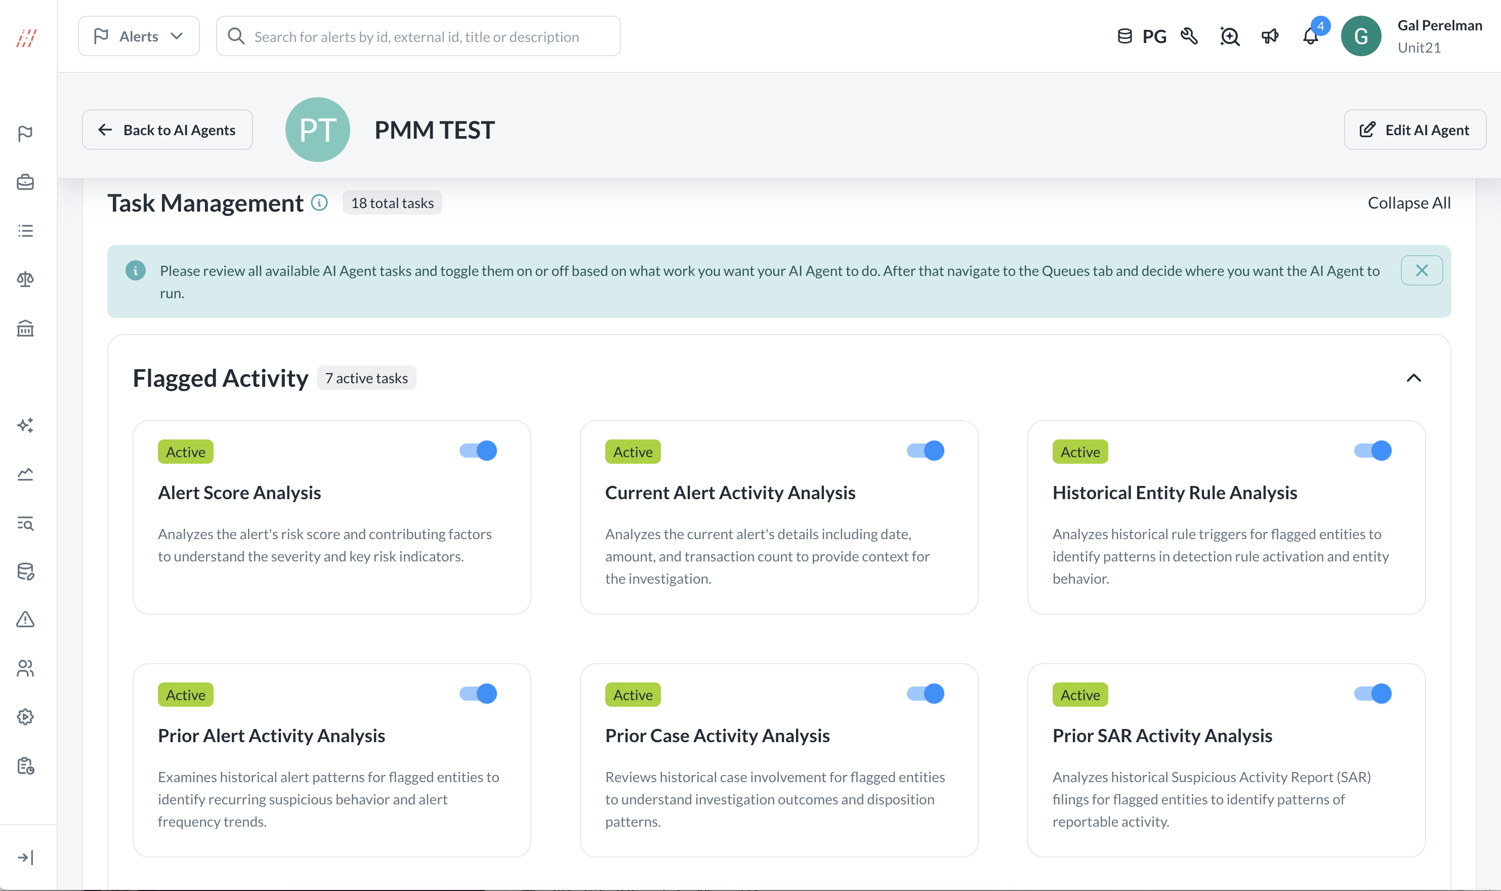
Task: Open the Alerts search type dropdown
Action: pyautogui.click(x=139, y=36)
